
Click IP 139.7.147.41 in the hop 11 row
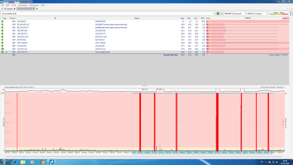pos(22,52)
